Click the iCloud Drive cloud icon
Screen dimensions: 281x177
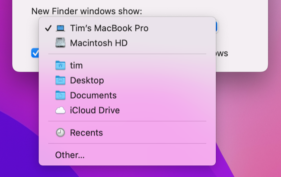61,110
